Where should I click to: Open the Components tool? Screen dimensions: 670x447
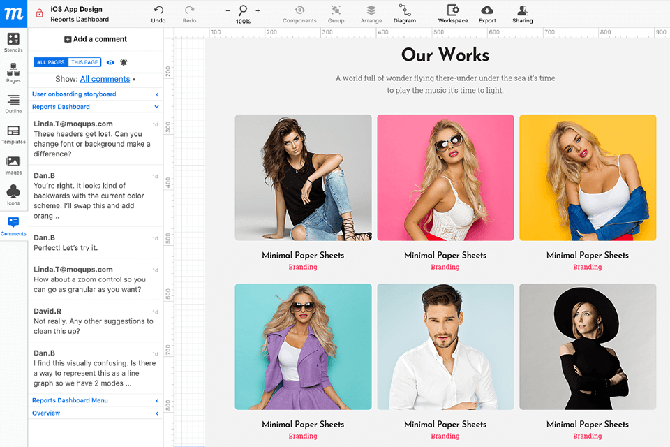299,14
